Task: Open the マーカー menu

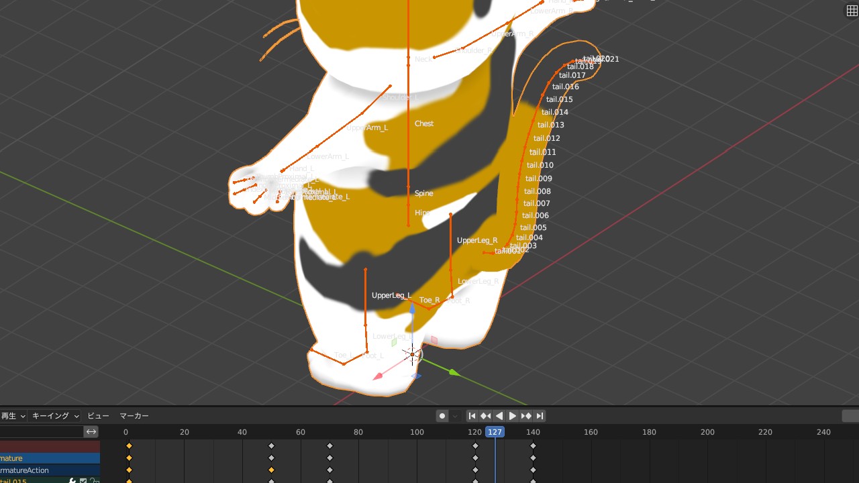Action: point(134,416)
